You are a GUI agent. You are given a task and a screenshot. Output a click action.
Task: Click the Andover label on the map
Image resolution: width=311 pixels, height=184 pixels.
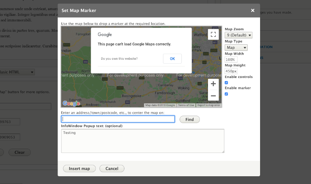click(92, 105)
